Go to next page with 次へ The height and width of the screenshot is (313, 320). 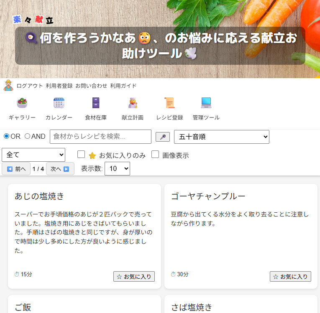(60, 169)
